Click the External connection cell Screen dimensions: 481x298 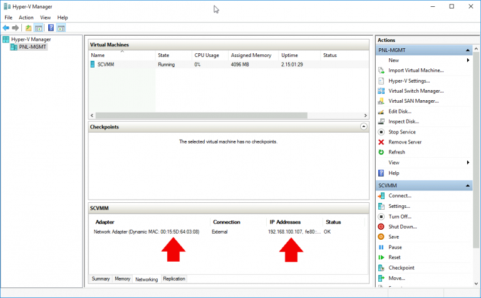pos(220,232)
